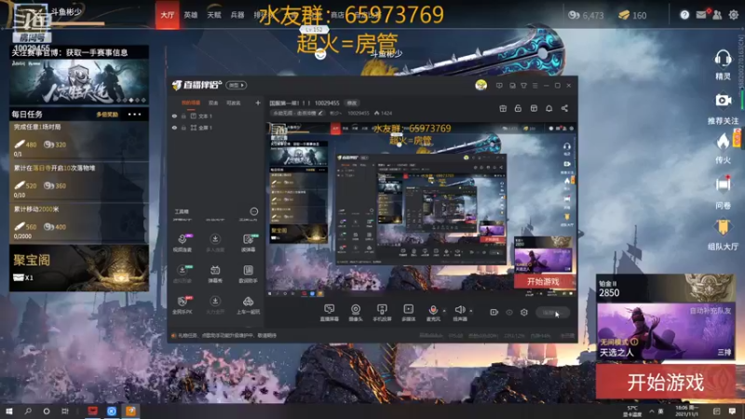This screenshot has width=745, height=419.
Task: Toggle 自动补充队友 in the game mode card
Action: [x=711, y=310]
